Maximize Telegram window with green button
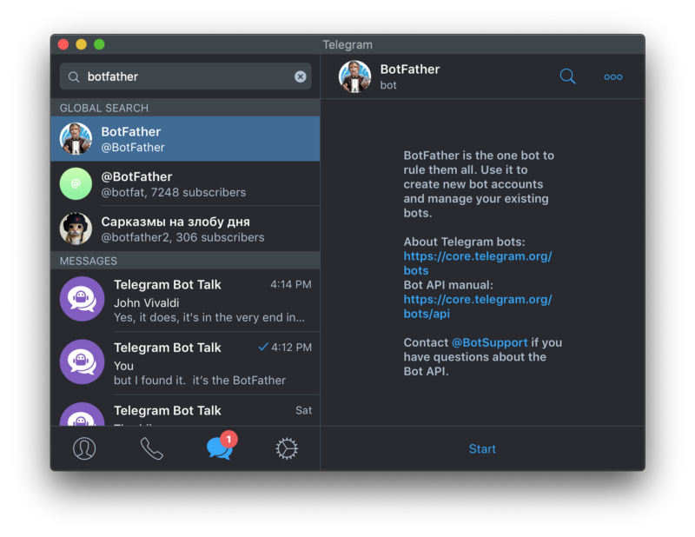 tap(99, 44)
